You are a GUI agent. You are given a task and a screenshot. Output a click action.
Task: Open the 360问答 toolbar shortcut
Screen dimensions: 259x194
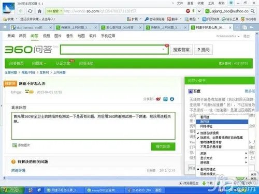tap(248, 19)
